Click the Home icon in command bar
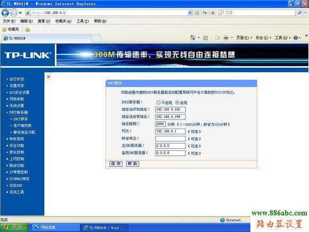The height and width of the screenshot is (232, 309). (x=192, y=38)
